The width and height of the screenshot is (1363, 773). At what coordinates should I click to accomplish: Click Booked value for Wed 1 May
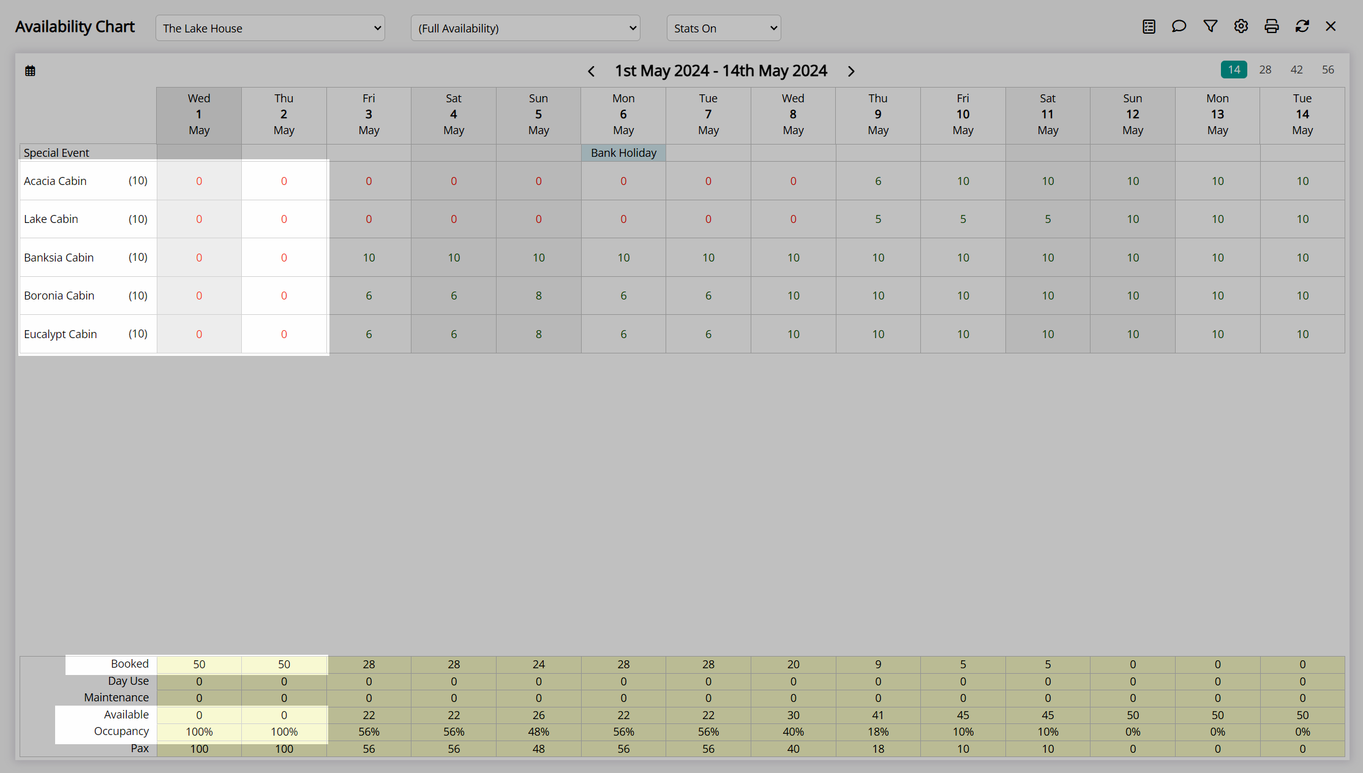[199, 664]
